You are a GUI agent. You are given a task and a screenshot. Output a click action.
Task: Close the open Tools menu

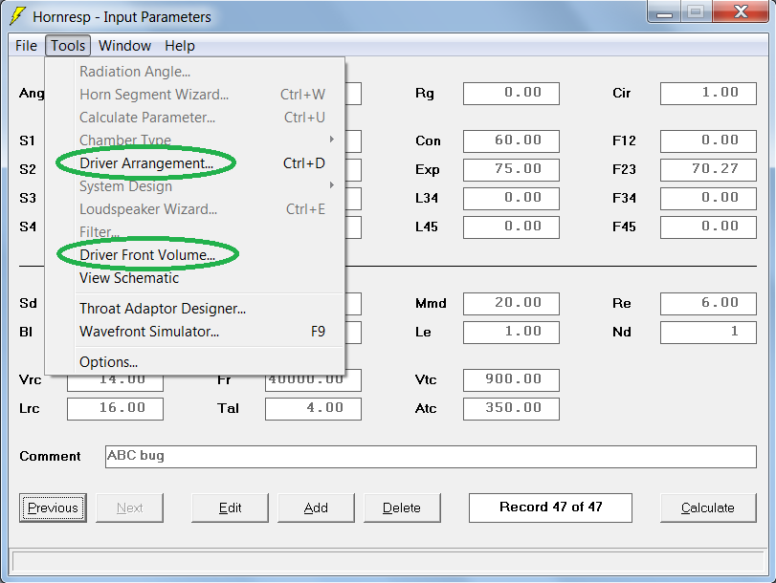[x=68, y=46]
